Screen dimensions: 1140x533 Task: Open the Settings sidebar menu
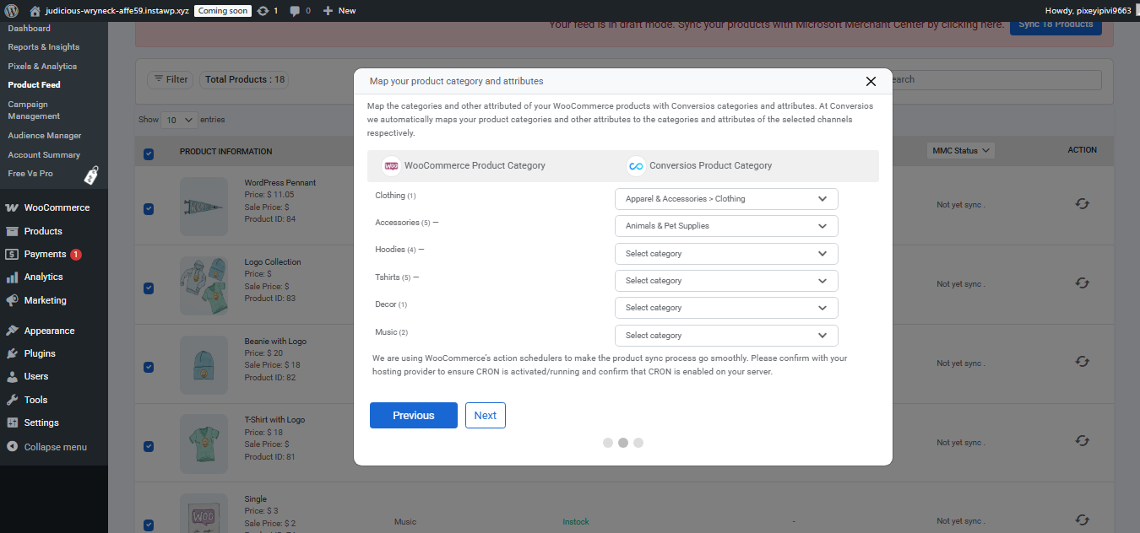coord(54,423)
